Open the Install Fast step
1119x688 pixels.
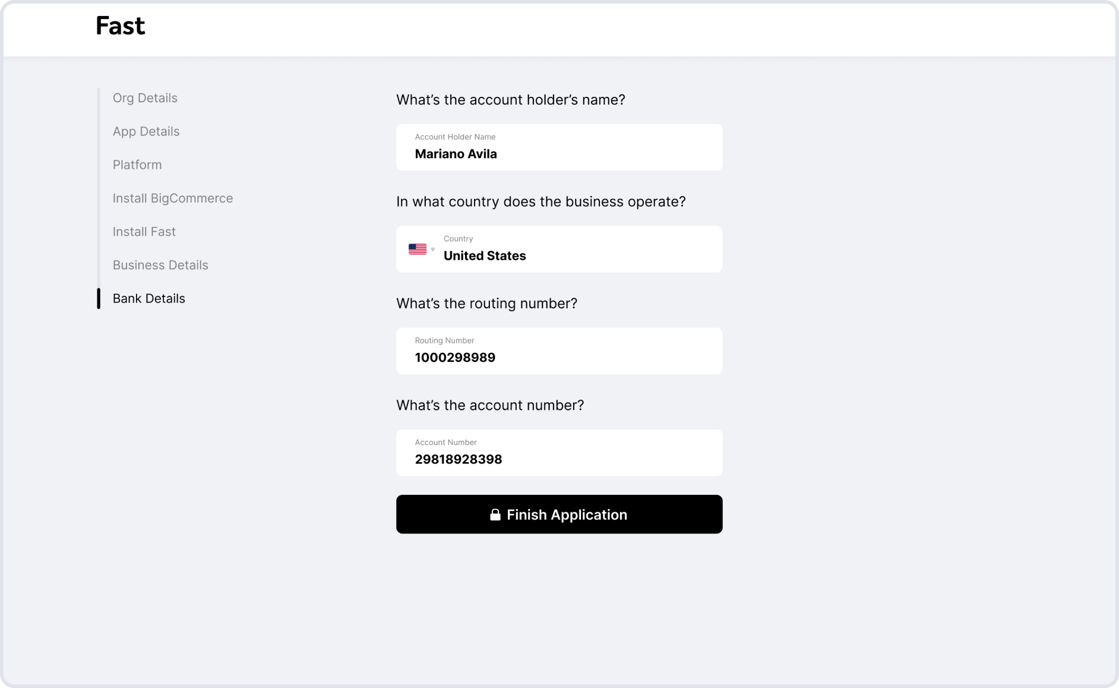pos(144,232)
